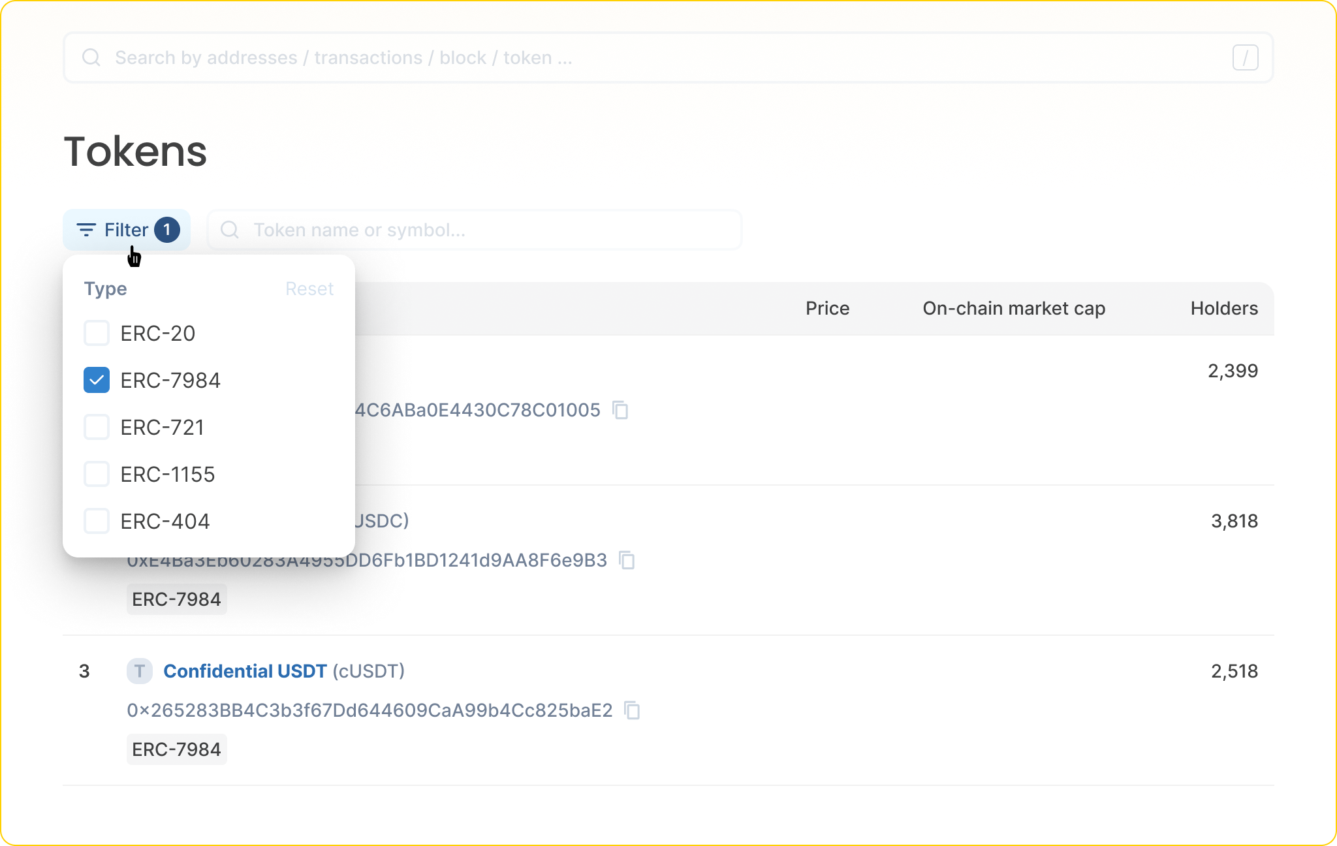Open the Confidential USDT token link
This screenshot has height=846, width=1337.
click(245, 671)
